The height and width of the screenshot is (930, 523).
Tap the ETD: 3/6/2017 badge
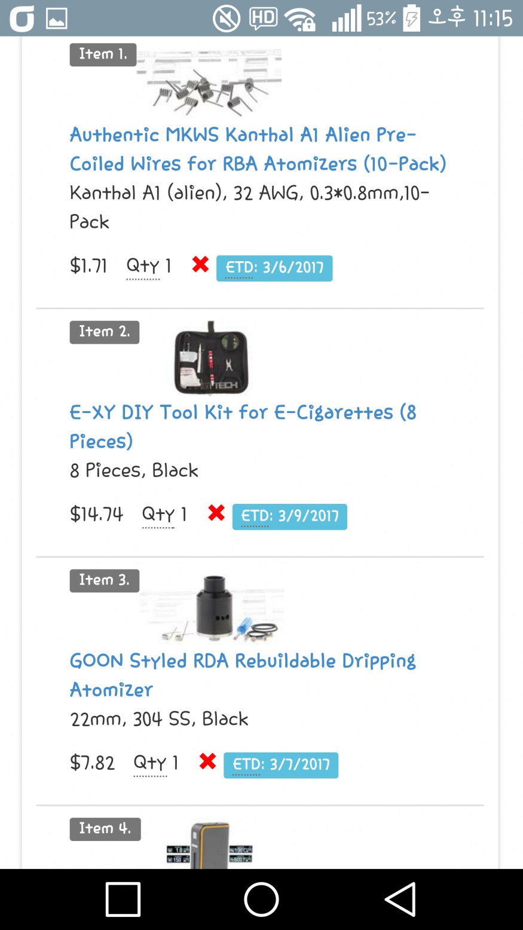[x=274, y=268]
